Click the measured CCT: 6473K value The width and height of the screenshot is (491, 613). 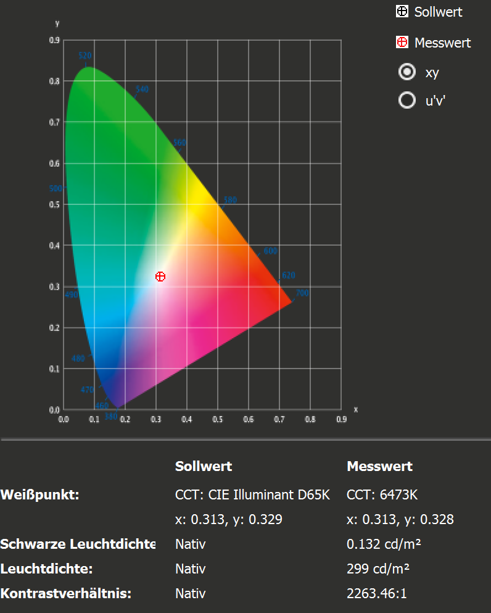point(378,495)
